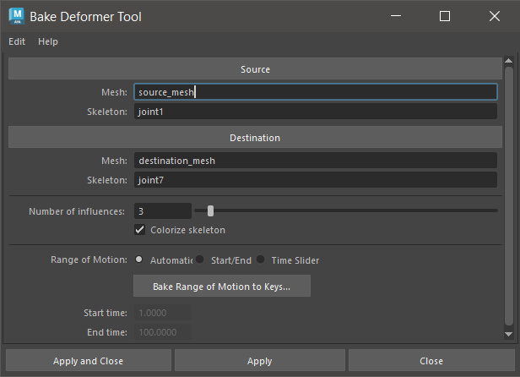Collapse the Destination section header

coord(255,138)
